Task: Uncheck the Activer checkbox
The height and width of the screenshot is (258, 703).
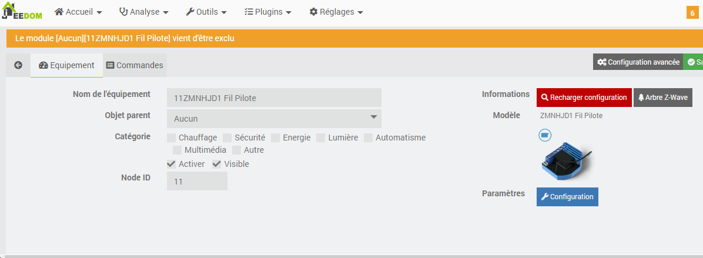Action: pyautogui.click(x=171, y=164)
